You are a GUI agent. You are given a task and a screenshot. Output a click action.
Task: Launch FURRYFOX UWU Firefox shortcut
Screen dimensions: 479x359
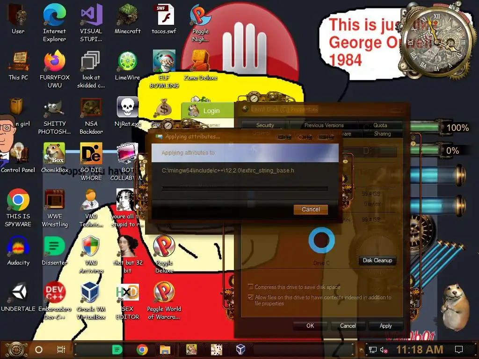(54, 68)
